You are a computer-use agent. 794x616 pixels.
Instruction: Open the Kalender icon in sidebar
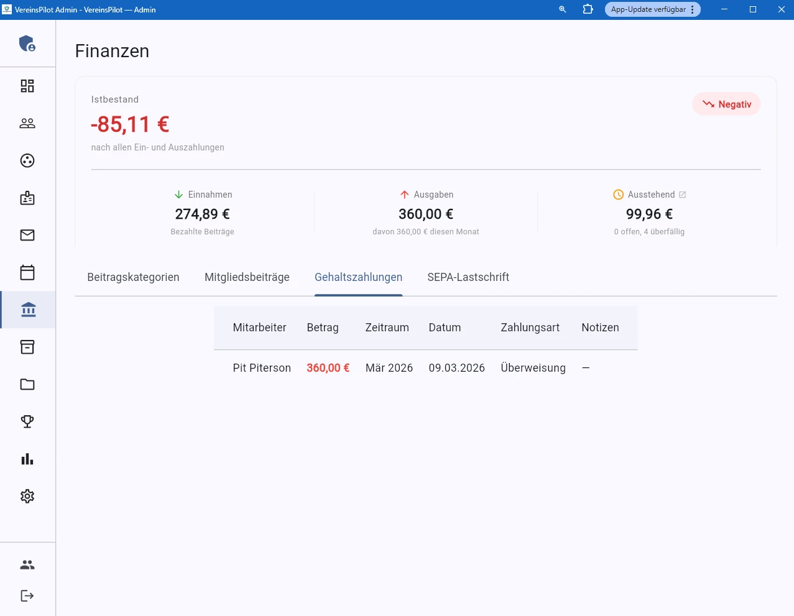pyautogui.click(x=27, y=272)
